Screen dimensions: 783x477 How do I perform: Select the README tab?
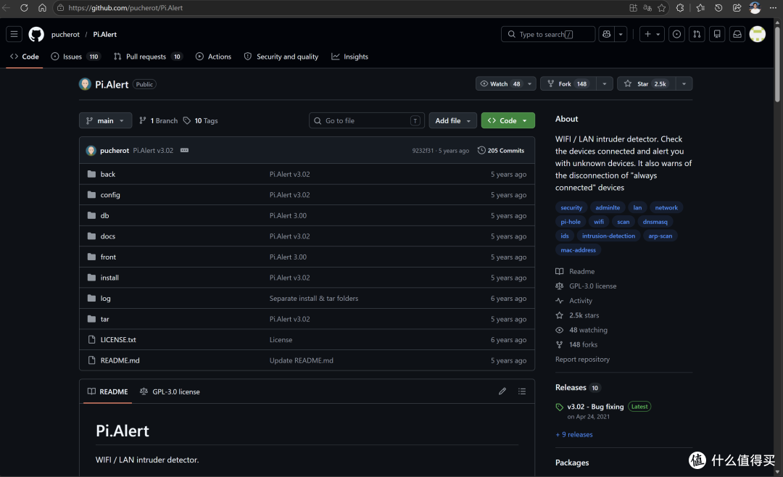[107, 391]
